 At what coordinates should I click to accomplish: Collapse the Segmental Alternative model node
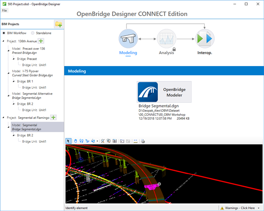[x=8, y=96]
